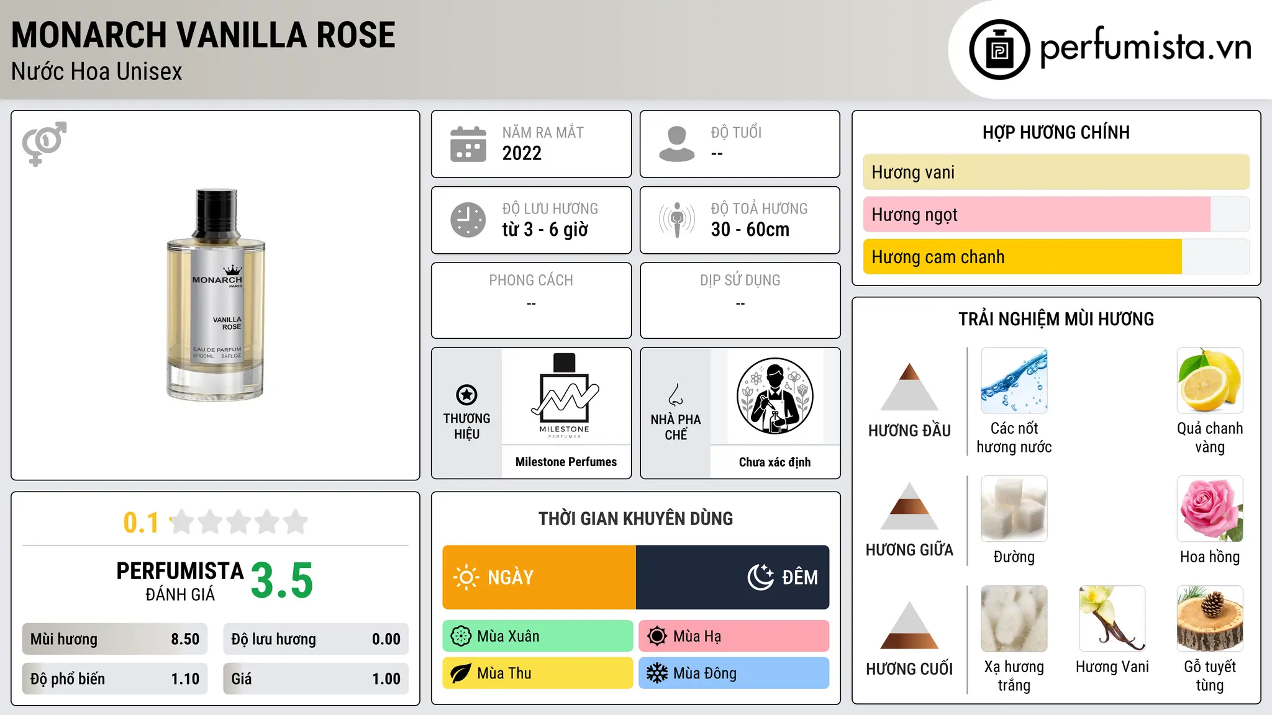Click the Mùa Thu season tag
This screenshot has width=1272, height=715.
point(538,673)
